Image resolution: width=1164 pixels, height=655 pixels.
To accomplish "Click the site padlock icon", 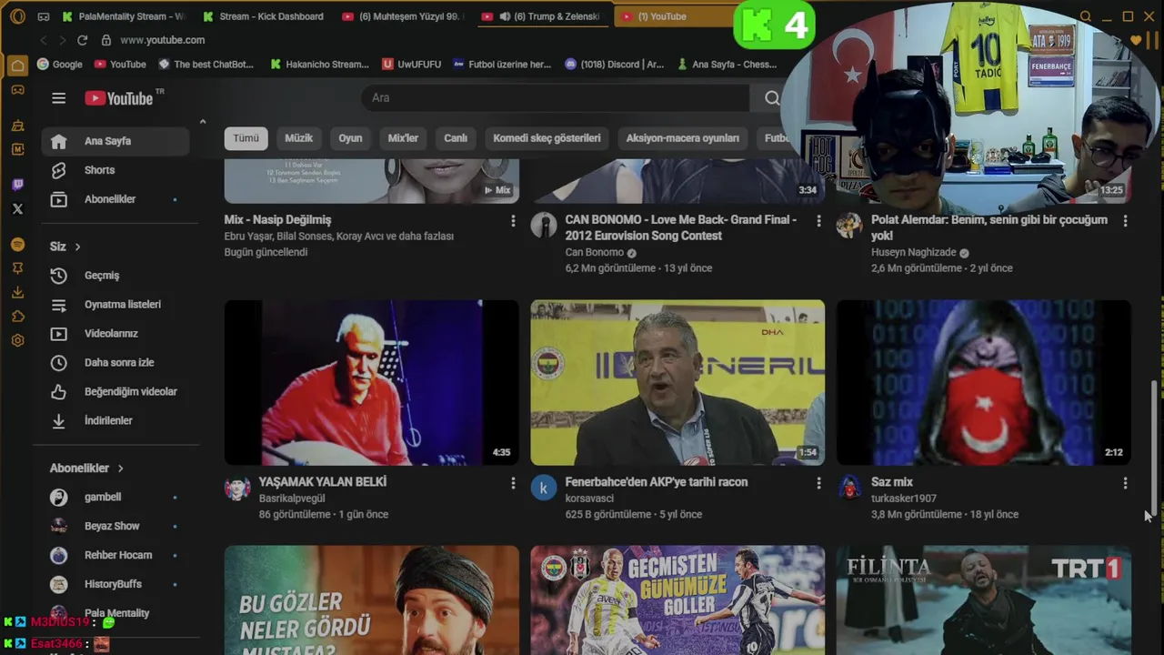I will pyautogui.click(x=105, y=40).
